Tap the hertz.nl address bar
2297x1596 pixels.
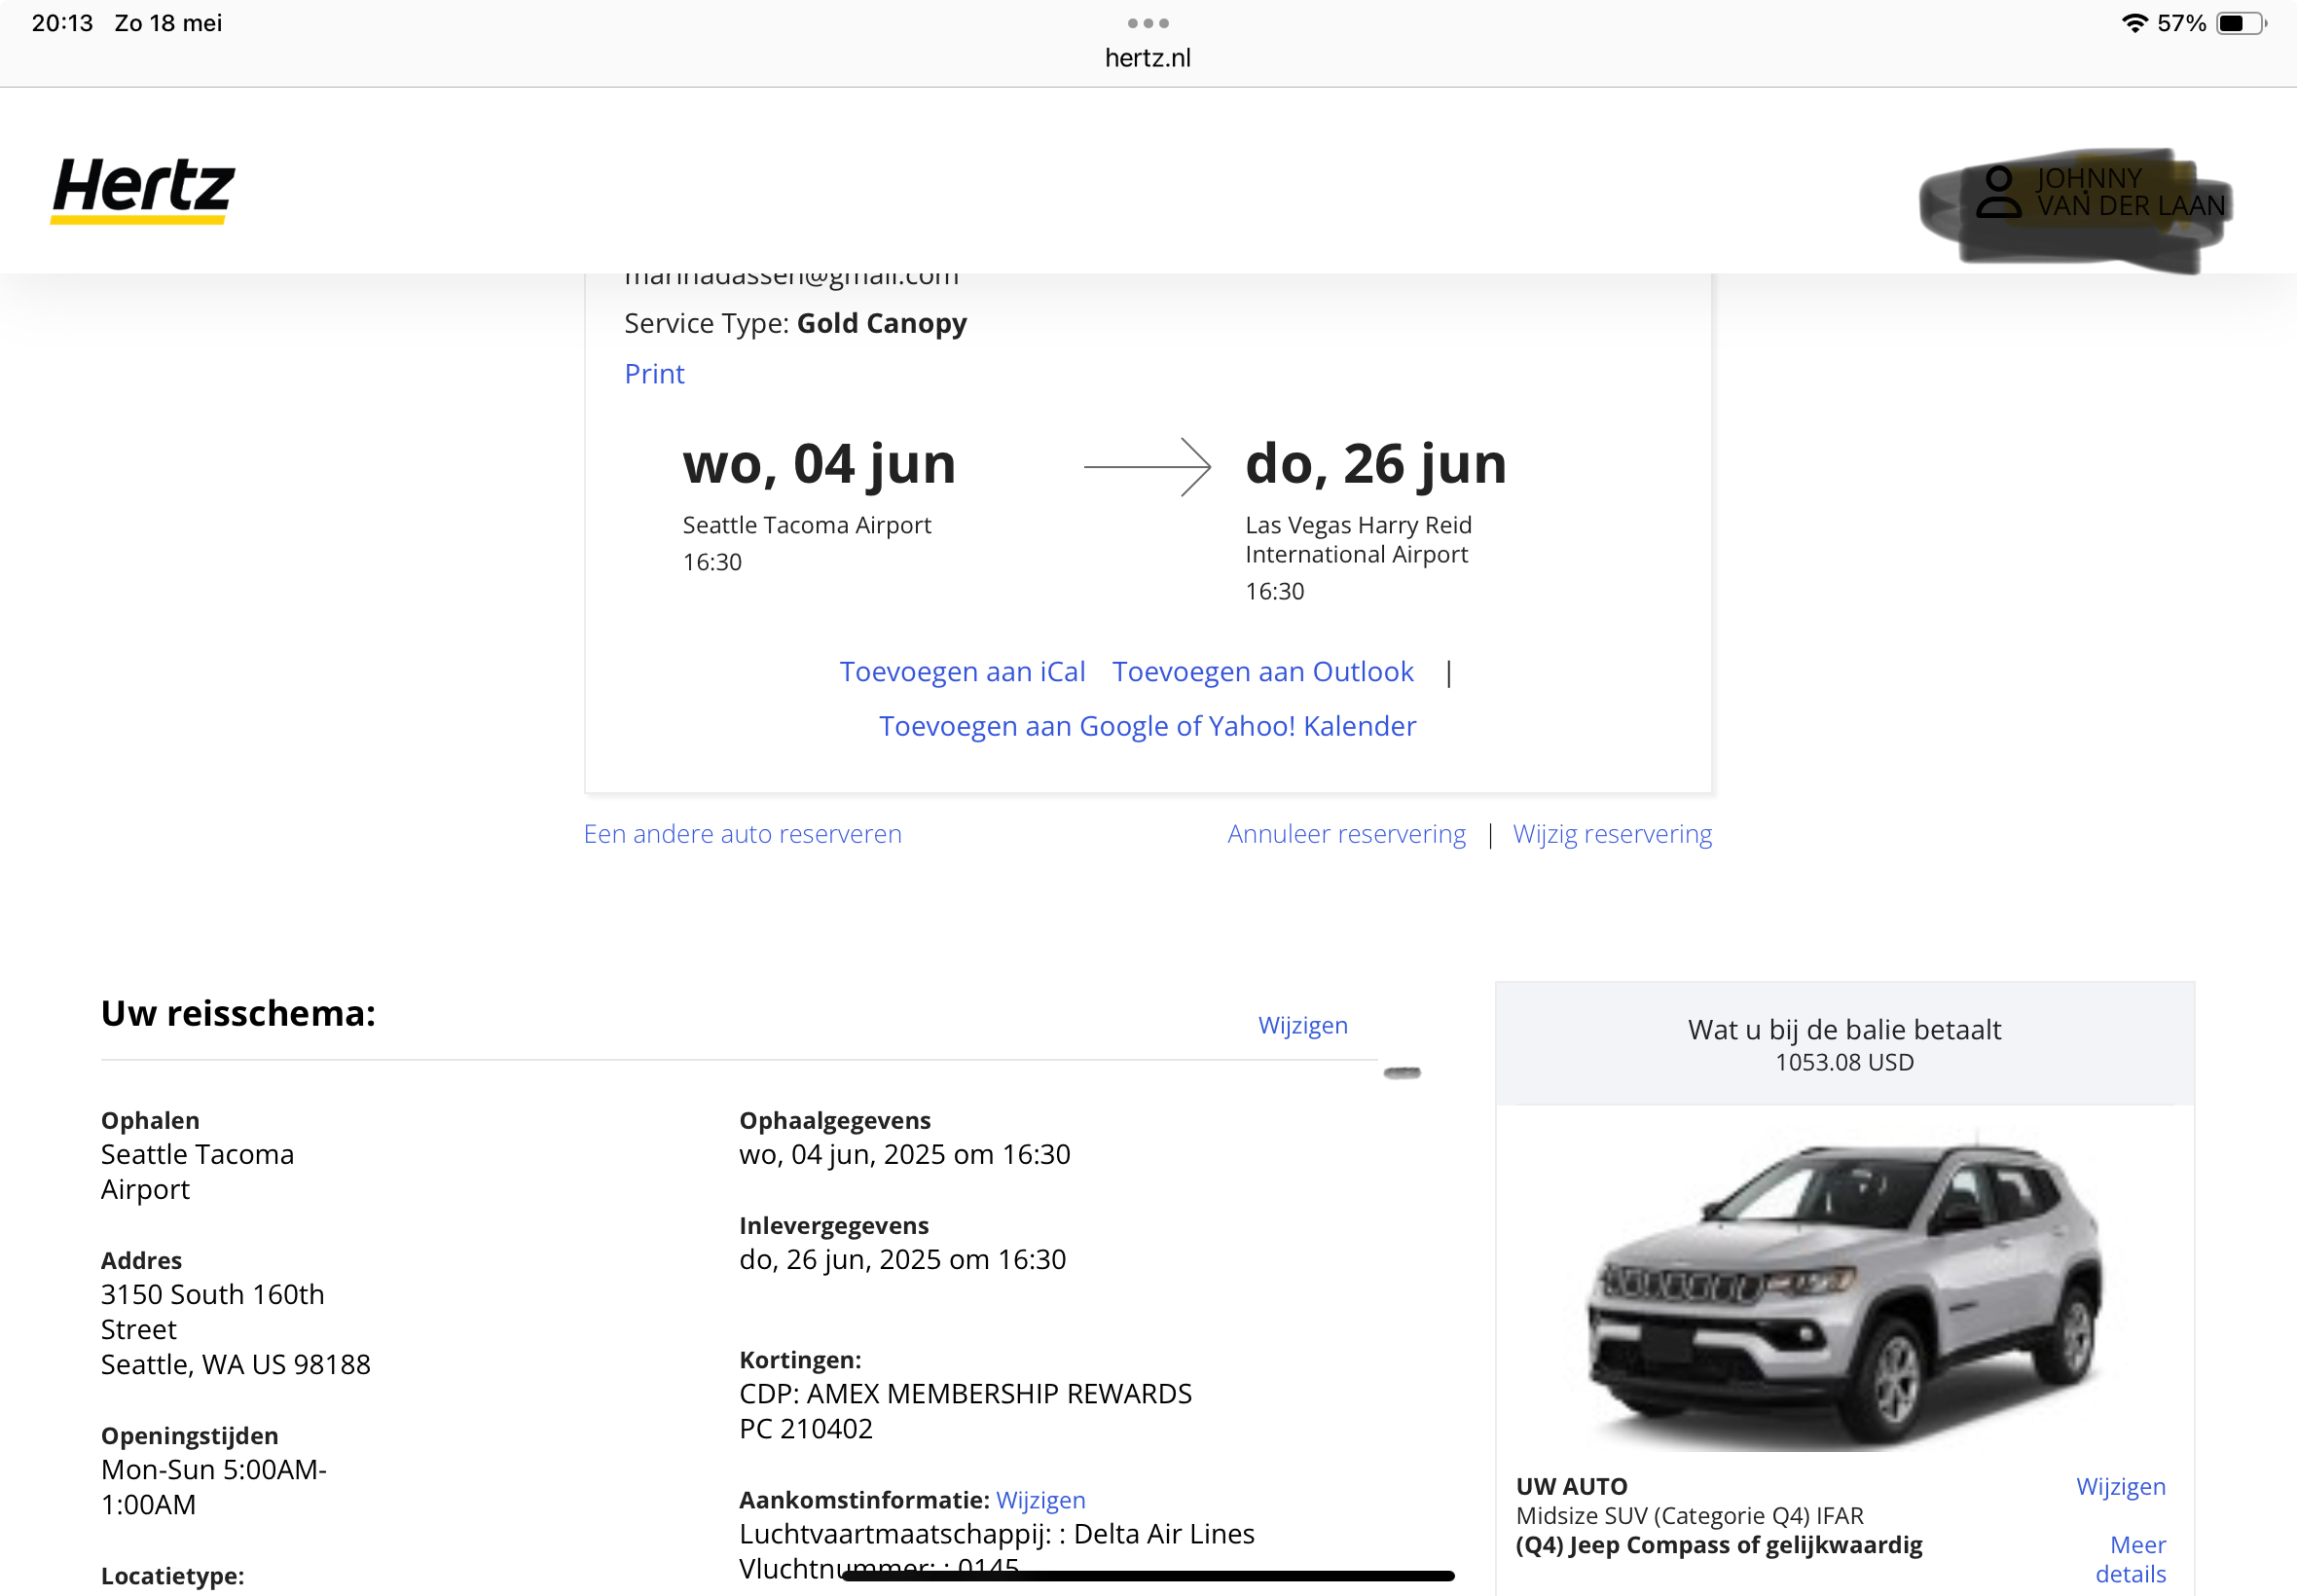coord(1147,58)
